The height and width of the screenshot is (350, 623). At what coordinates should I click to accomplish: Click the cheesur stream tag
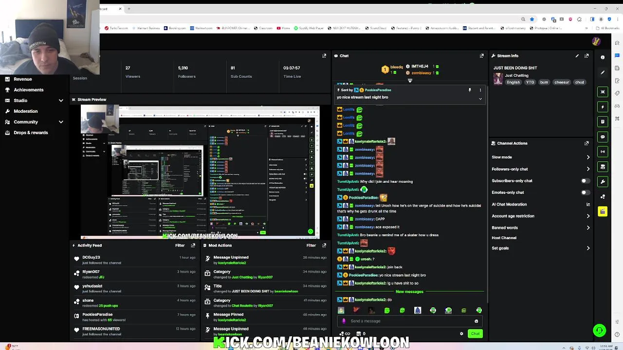pos(562,82)
